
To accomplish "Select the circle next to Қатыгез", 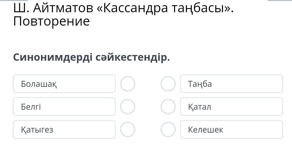I will click(x=128, y=130).
